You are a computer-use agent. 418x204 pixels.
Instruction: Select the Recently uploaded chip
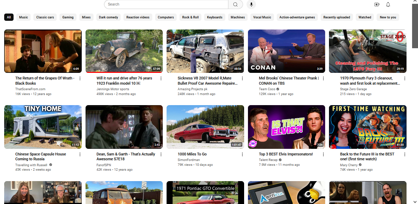[337, 17]
